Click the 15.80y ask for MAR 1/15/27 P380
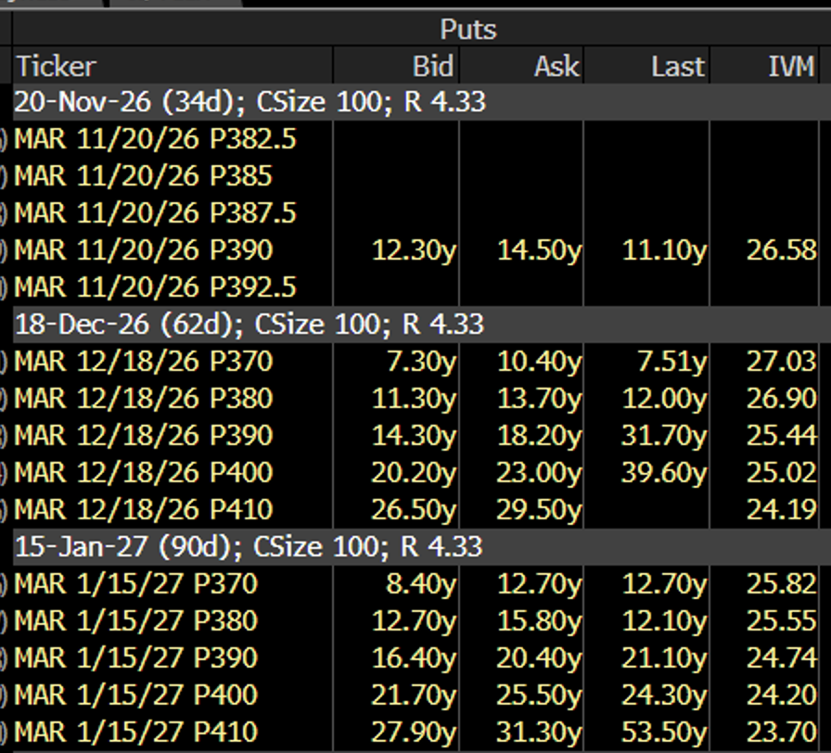 pos(539,621)
